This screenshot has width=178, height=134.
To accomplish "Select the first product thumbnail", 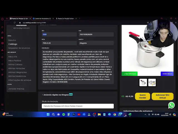I will (143, 83).
